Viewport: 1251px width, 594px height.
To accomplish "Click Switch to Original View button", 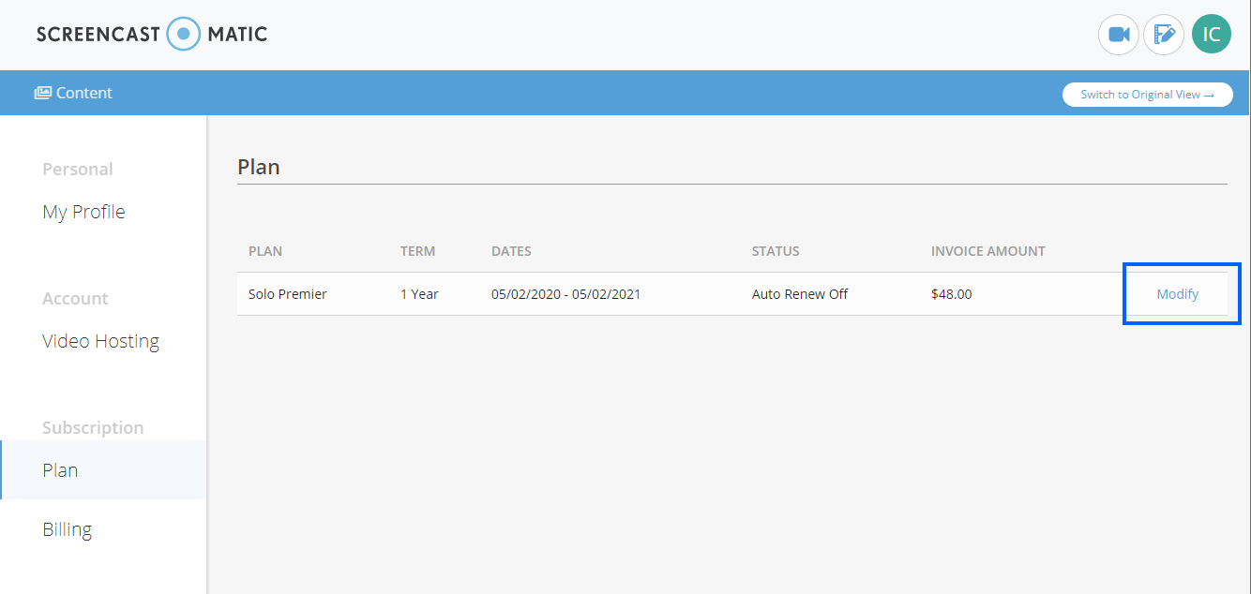I will [x=1147, y=95].
